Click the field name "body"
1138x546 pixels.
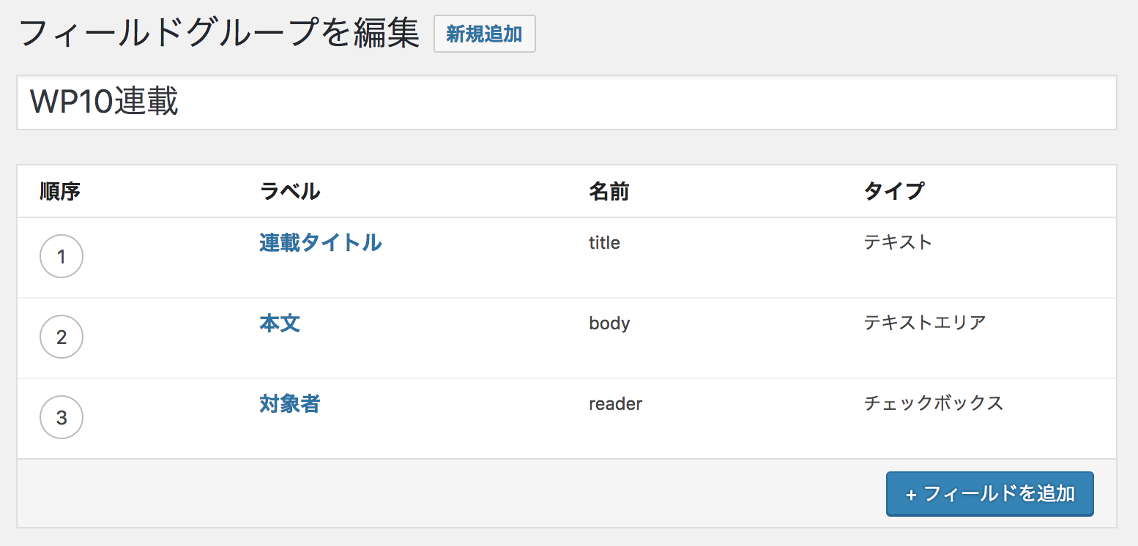pyautogui.click(x=609, y=324)
